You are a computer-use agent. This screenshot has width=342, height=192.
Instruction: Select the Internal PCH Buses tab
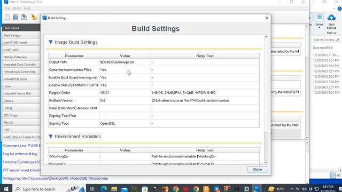(x=21, y=79)
